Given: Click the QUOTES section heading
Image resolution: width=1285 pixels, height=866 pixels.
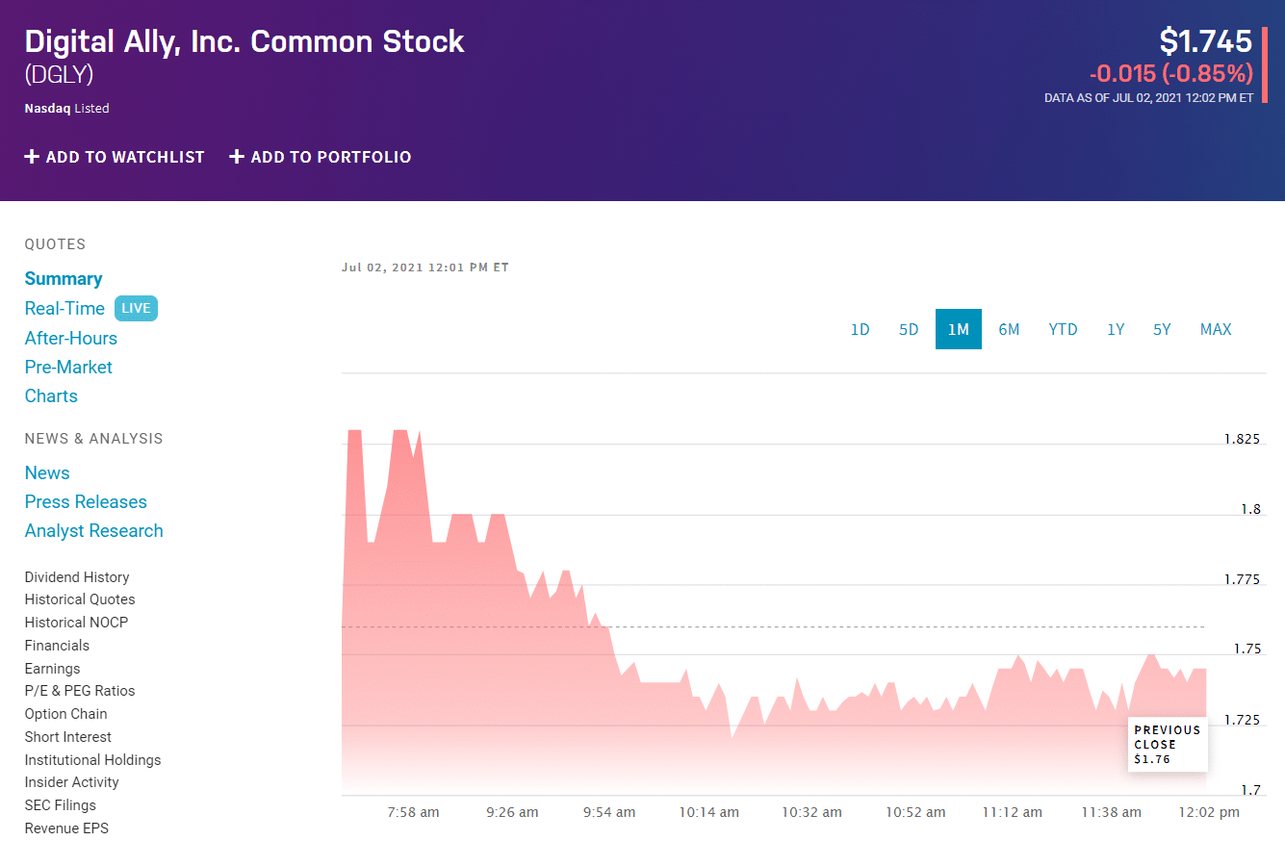Looking at the screenshot, I should [55, 244].
